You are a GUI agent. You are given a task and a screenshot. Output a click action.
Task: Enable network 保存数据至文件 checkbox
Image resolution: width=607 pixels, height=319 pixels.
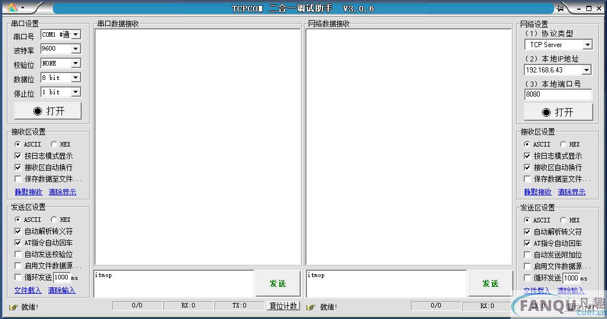click(x=527, y=179)
